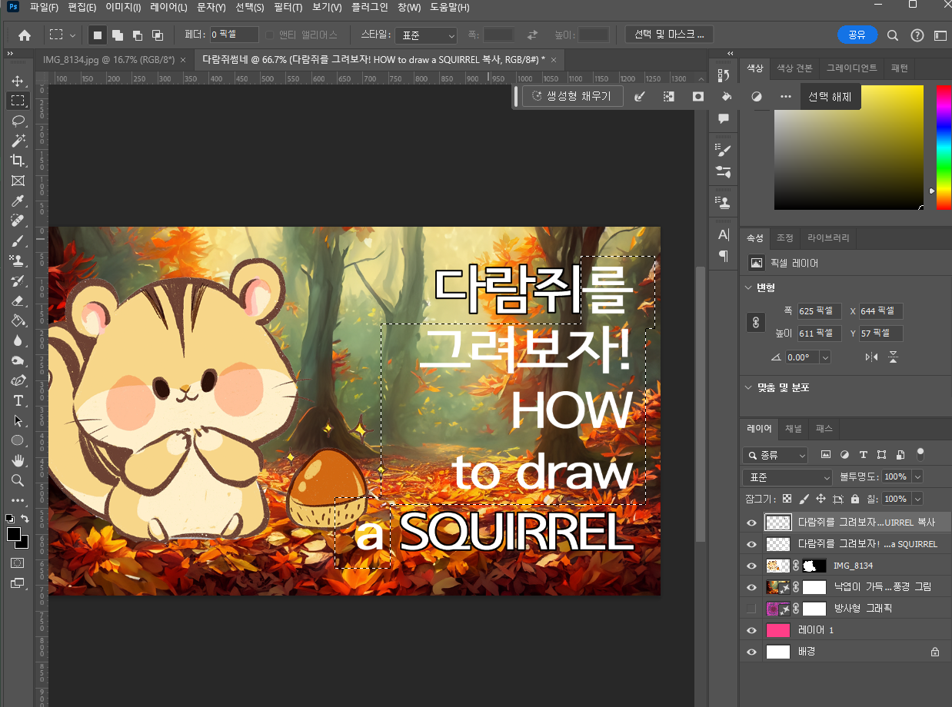The image size is (952, 707).
Task: Select the Crop tool
Action: [17, 161]
